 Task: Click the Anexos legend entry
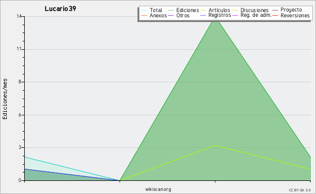pyautogui.click(x=154, y=15)
